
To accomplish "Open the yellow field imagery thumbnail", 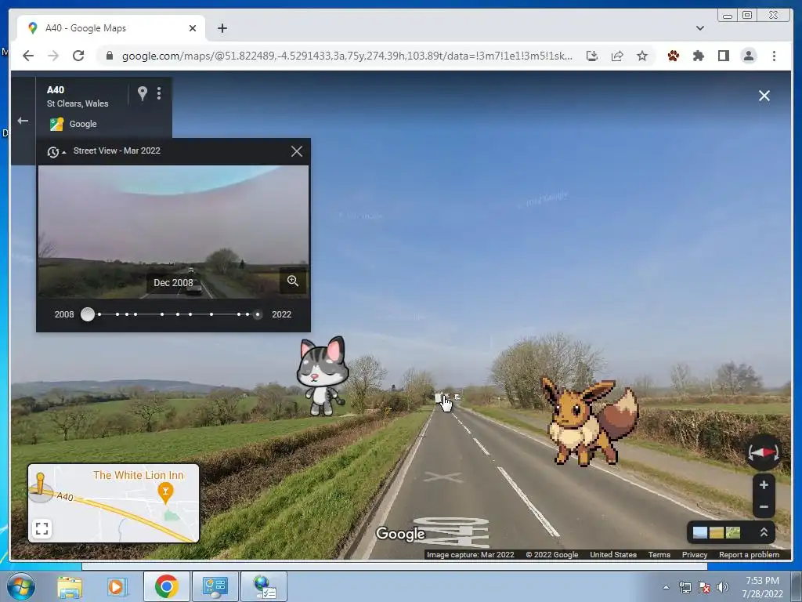I will tap(716, 533).
